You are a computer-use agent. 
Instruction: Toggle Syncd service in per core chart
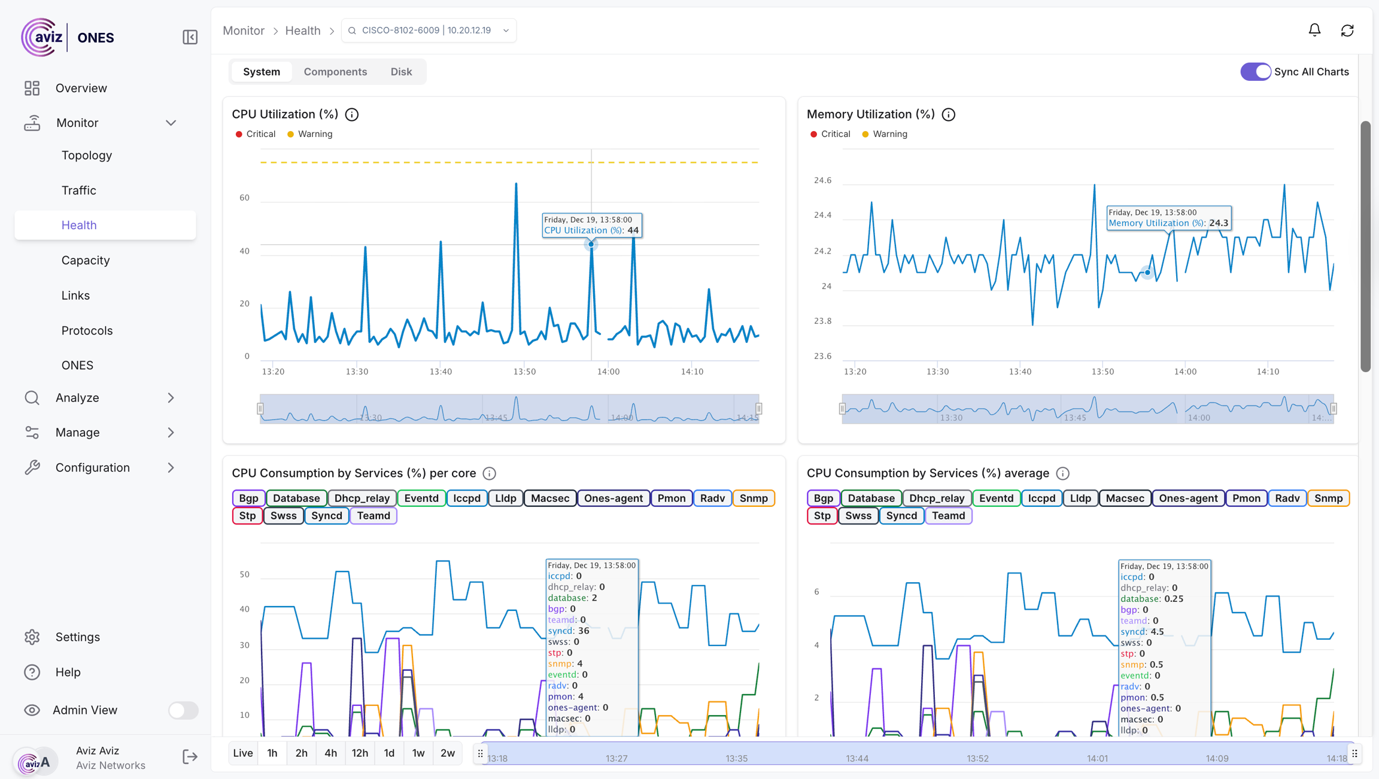coord(326,516)
